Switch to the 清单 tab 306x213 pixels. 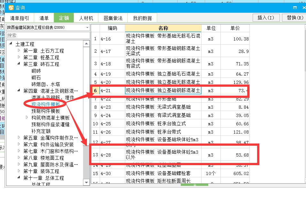pos(44,18)
